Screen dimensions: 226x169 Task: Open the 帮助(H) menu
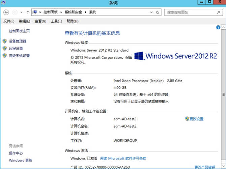[x=73, y=21]
